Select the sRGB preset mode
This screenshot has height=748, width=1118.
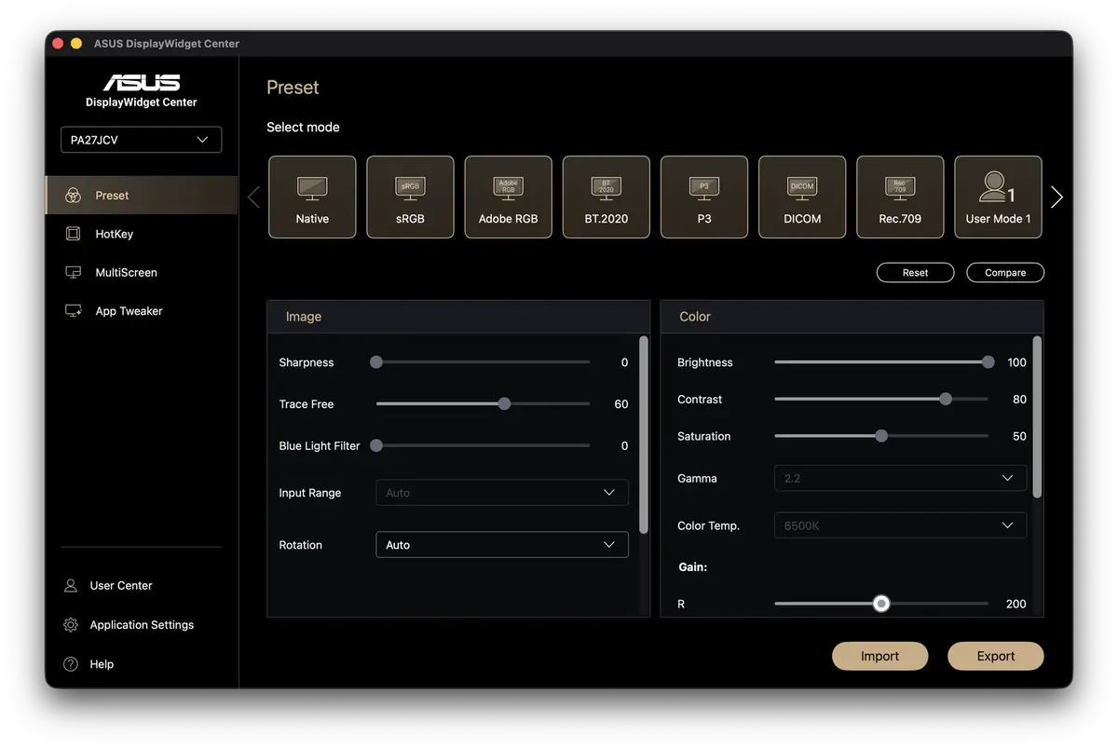pos(410,197)
